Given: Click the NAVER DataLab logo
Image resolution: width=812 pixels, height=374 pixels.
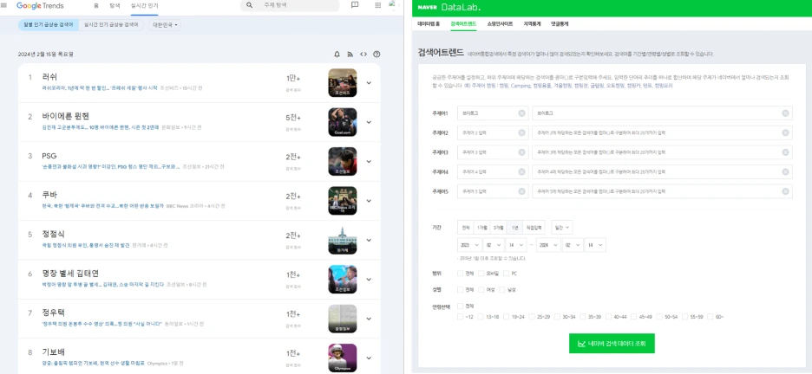Looking at the screenshot, I should coord(449,7).
